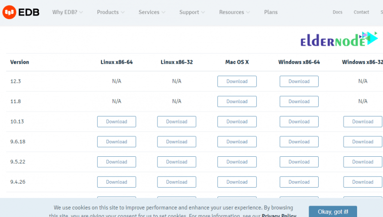Image resolution: width=383 pixels, height=217 pixels.
Task: Download version 9.4.26 for Mac OS X
Action: coord(237,182)
